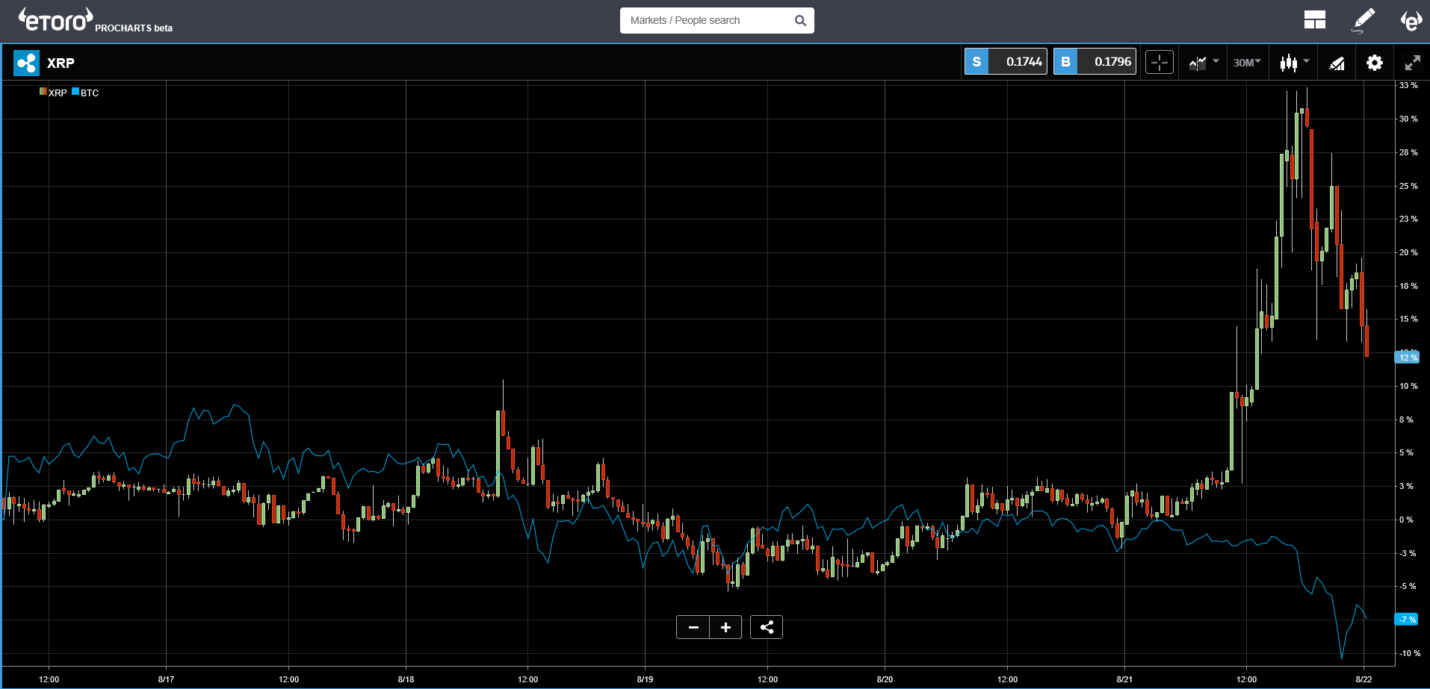Click the 12 % XRP price marker

(1407, 358)
